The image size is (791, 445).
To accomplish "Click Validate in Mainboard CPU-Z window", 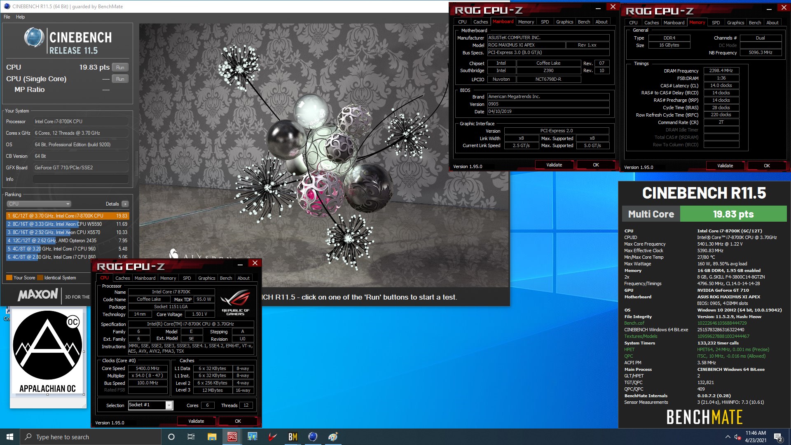I will click(554, 165).
